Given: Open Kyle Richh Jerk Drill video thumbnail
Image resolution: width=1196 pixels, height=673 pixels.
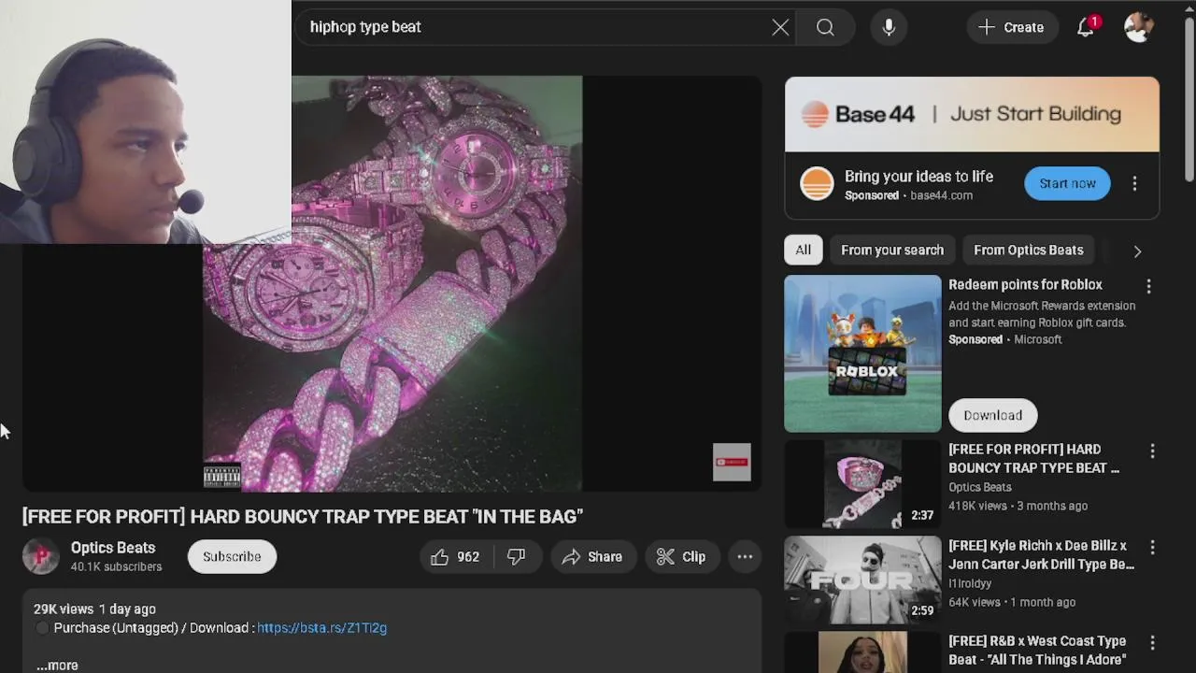Looking at the screenshot, I should click(x=862, y=580).
